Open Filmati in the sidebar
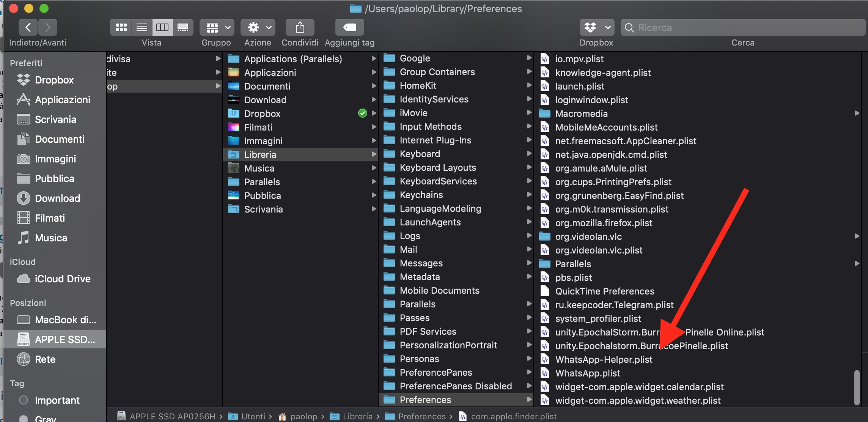This screenshot has height=422, width=868. coord(54,218)
